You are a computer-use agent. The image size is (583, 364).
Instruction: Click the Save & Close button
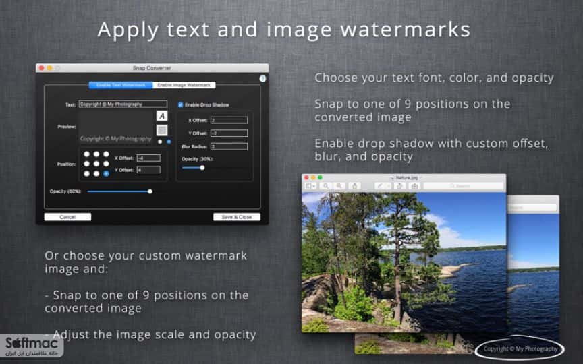[x=237, y=217]
